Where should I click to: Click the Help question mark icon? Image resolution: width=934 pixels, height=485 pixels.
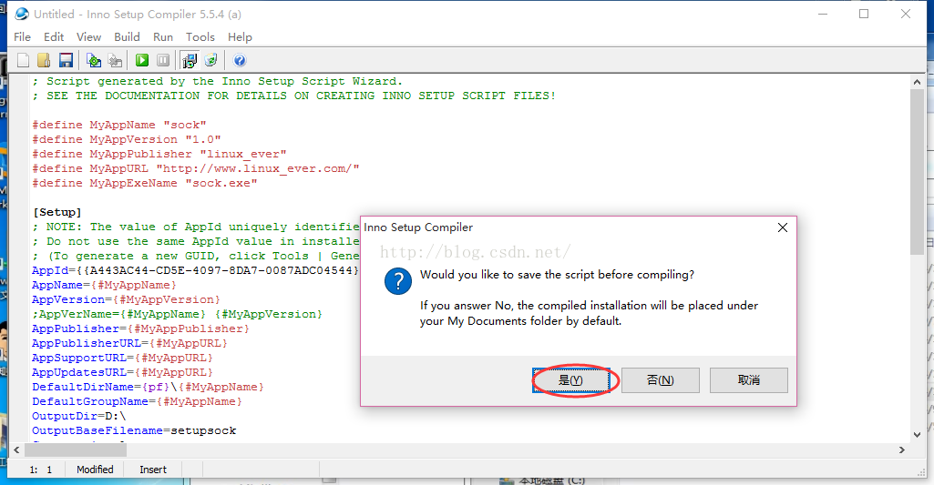click(240, 60)
